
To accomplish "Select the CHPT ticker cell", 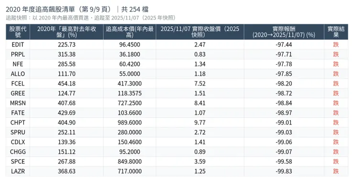I will [18, 122].
